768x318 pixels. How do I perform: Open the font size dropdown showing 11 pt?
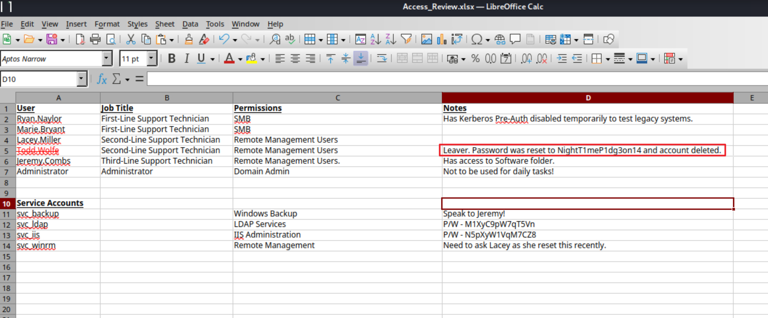tap(152, 59)
